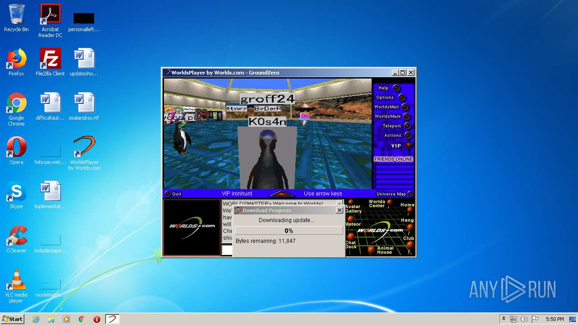Click the Help button in WorldsPlayer
Image resolution: width=578 pixels, height=325 pixels.
click(389, 88)
